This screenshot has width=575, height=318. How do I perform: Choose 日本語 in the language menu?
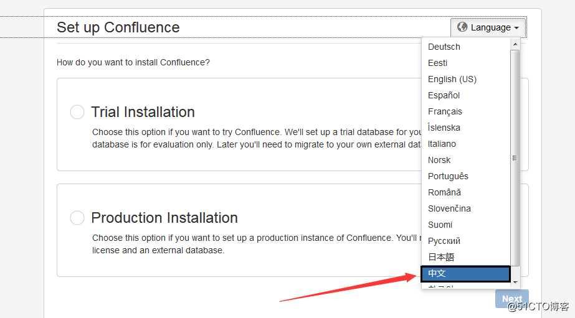(x=441, y=257)
